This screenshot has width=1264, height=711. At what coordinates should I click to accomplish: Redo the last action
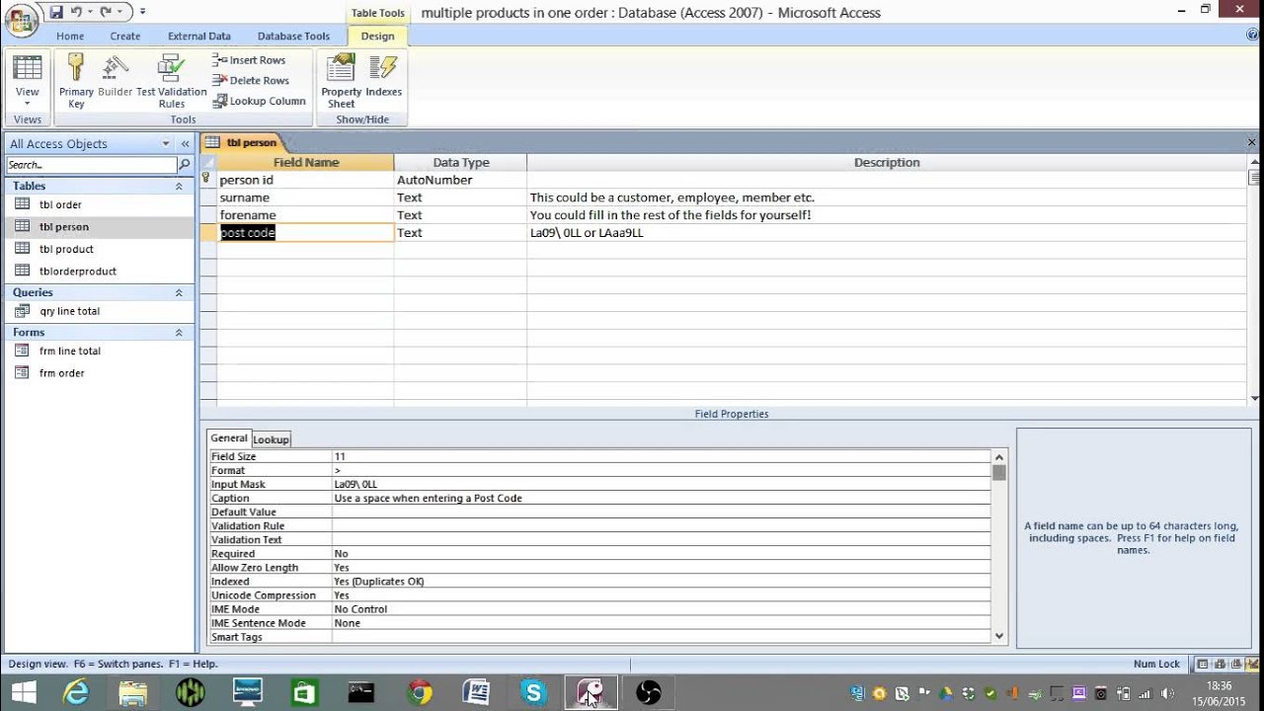pos(106,12)
